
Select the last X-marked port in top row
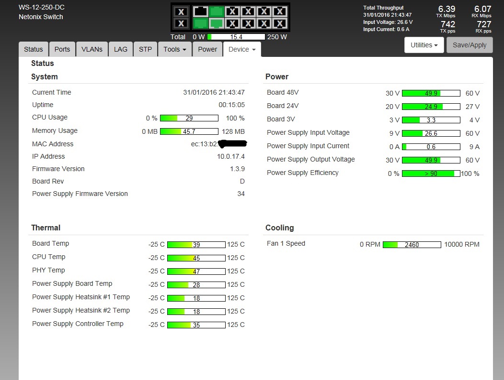pyautogui.click(x=280, y=11)
